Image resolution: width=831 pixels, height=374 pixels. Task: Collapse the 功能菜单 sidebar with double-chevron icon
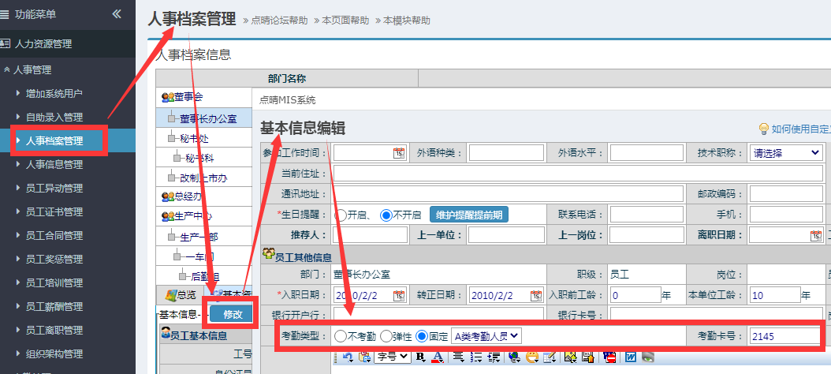[x=117, y=13]
